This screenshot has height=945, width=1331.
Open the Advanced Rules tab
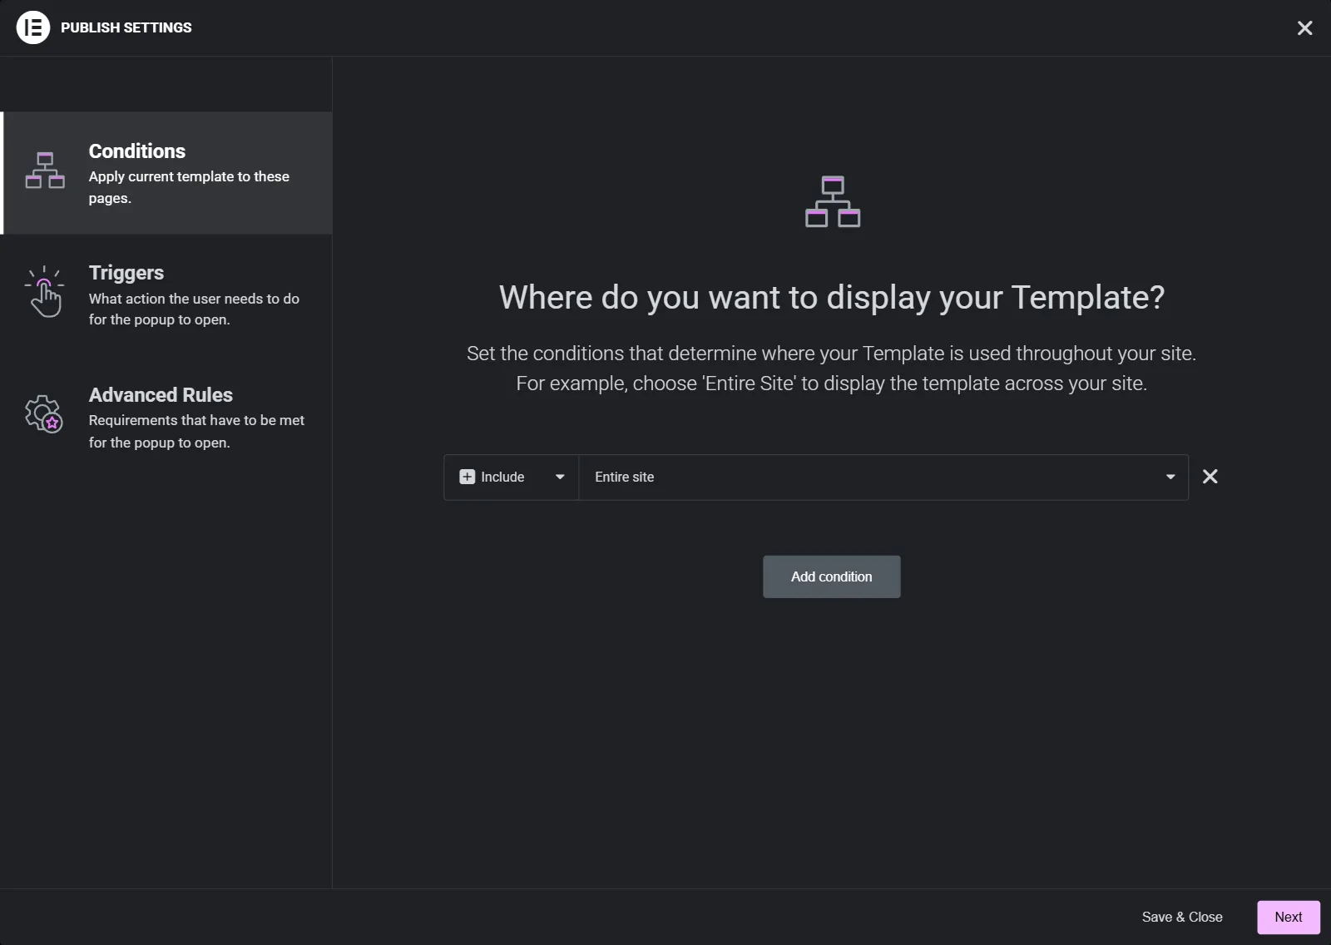tap(166, 417)
